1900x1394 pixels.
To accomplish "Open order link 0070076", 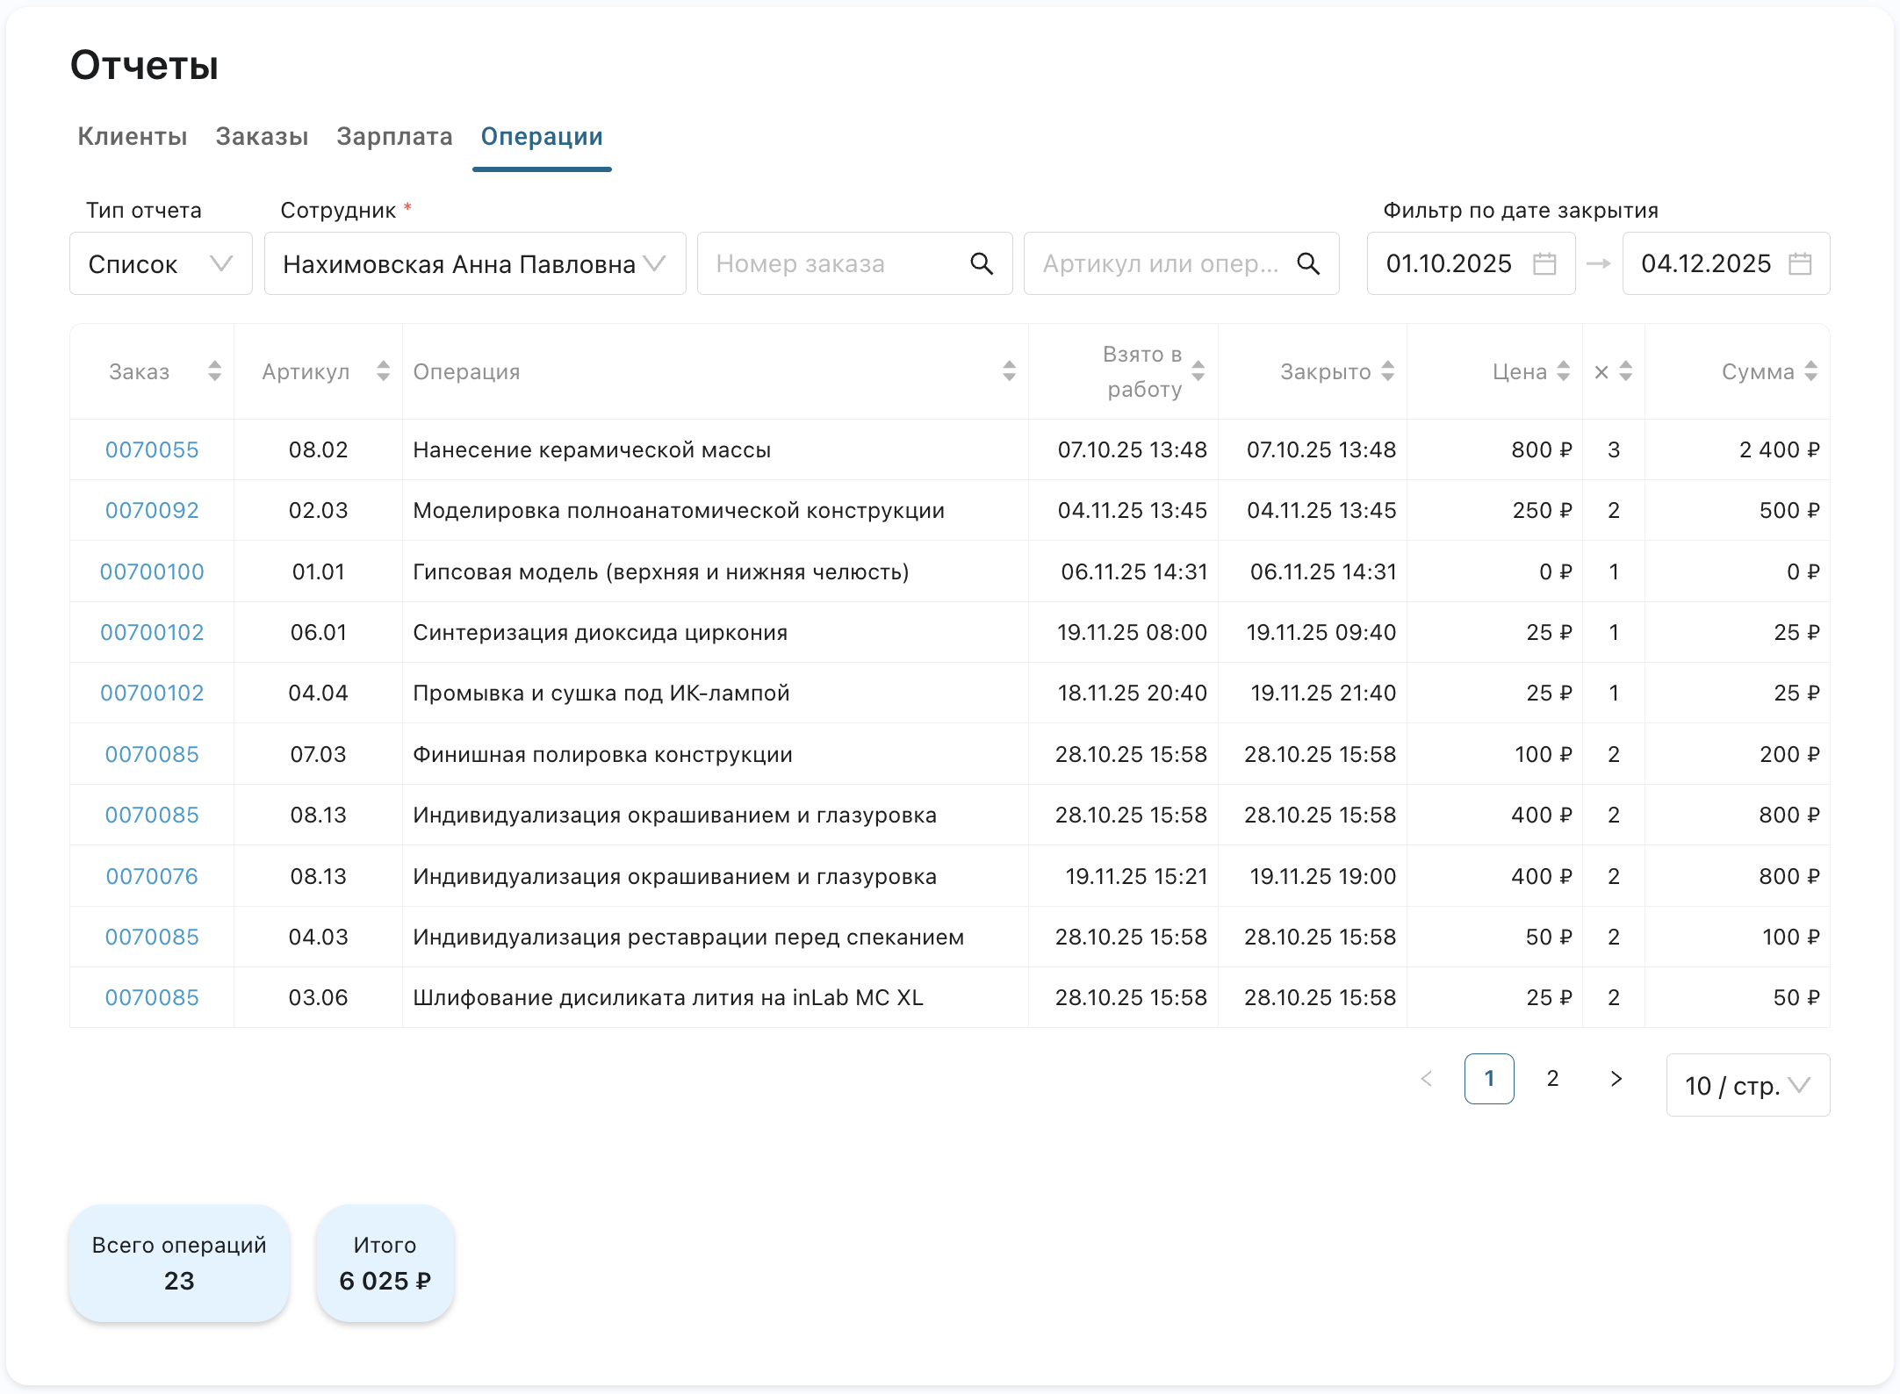I will click(x=152, y=877).
